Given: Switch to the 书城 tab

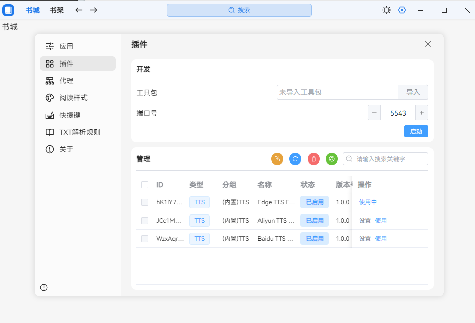Looking at the screenshot, I should point(32,10).
